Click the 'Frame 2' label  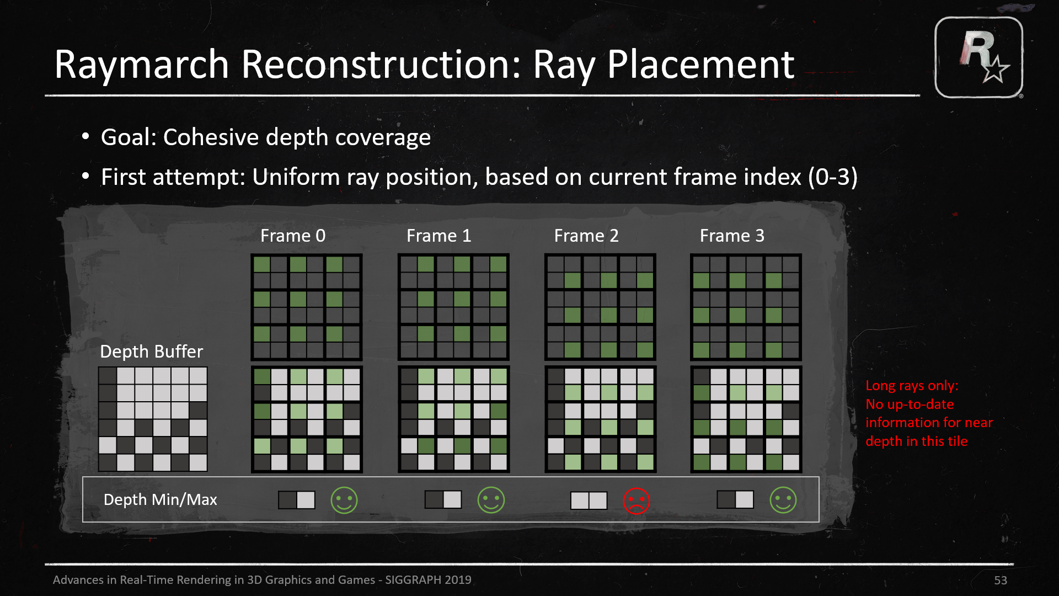pos(586,236)
